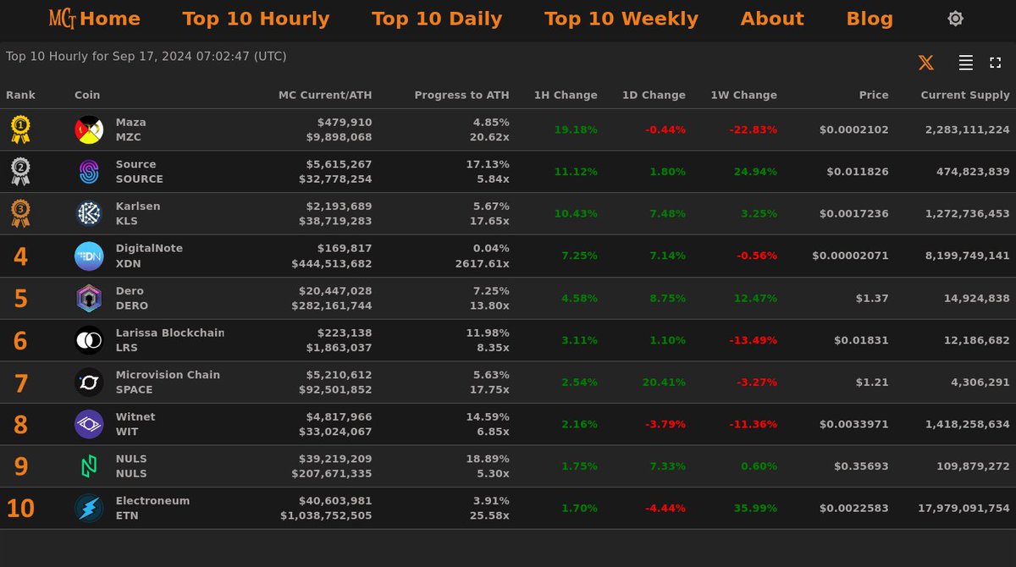Sort by 1H Change column header
Viewport: 1016px width, 567px height.
[x=566, y=95]
